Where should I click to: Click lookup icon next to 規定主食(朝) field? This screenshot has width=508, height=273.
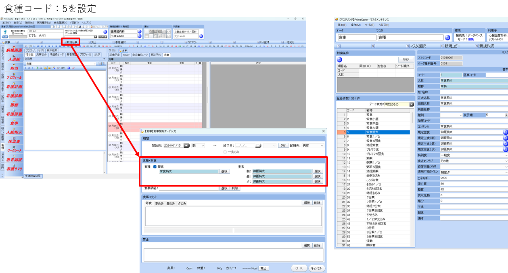tap(505, 138)
